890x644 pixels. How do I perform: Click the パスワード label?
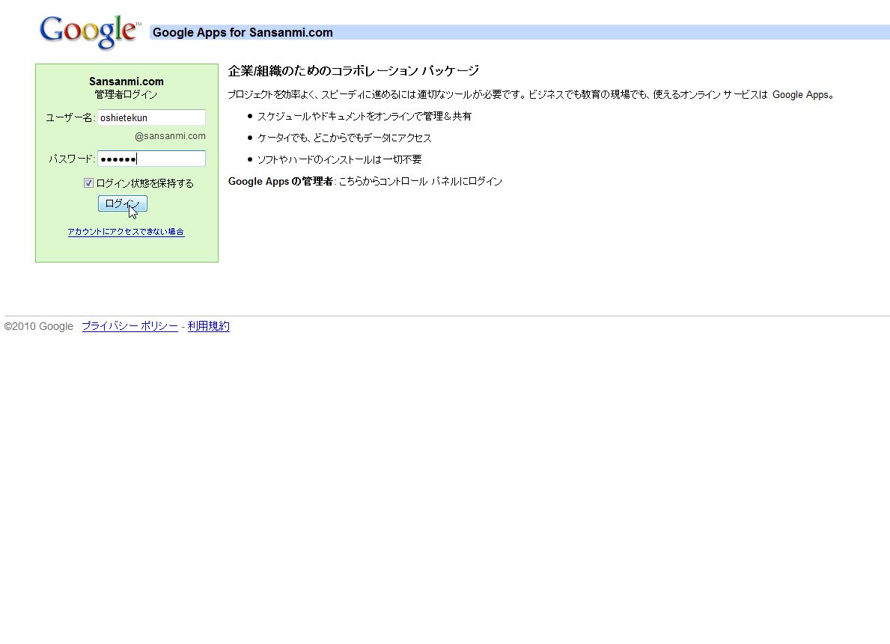(72, 159)
